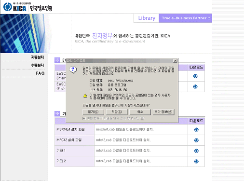
Task: Click the MSXML4 설치 파일 cell
Action: pyautogui.click(x=74, y=129)
